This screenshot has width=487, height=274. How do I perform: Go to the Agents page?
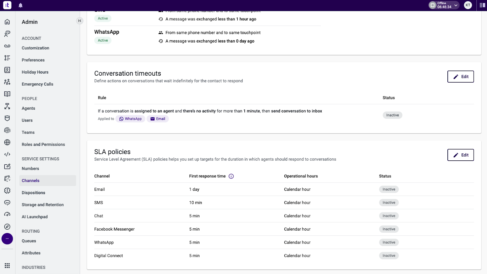pos(28,108)
